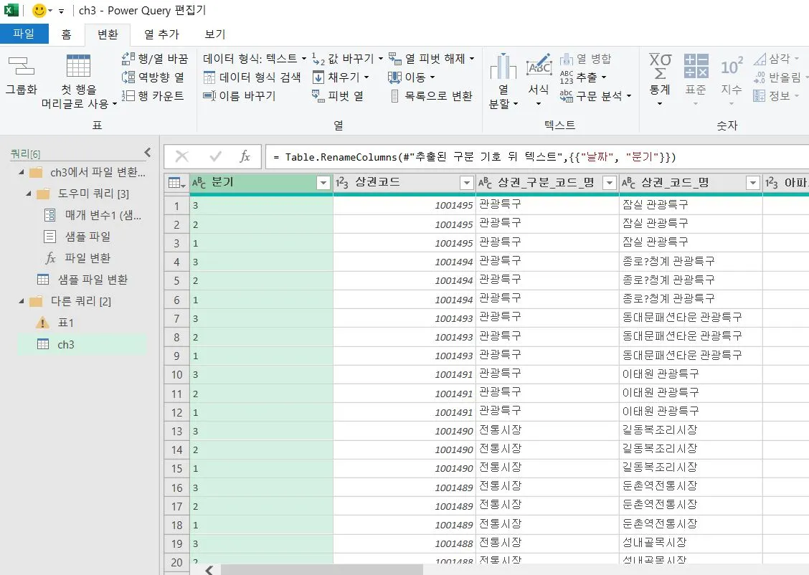
Task: Click 데이터 형식 검색 detect type
Action: pos(252,77)
